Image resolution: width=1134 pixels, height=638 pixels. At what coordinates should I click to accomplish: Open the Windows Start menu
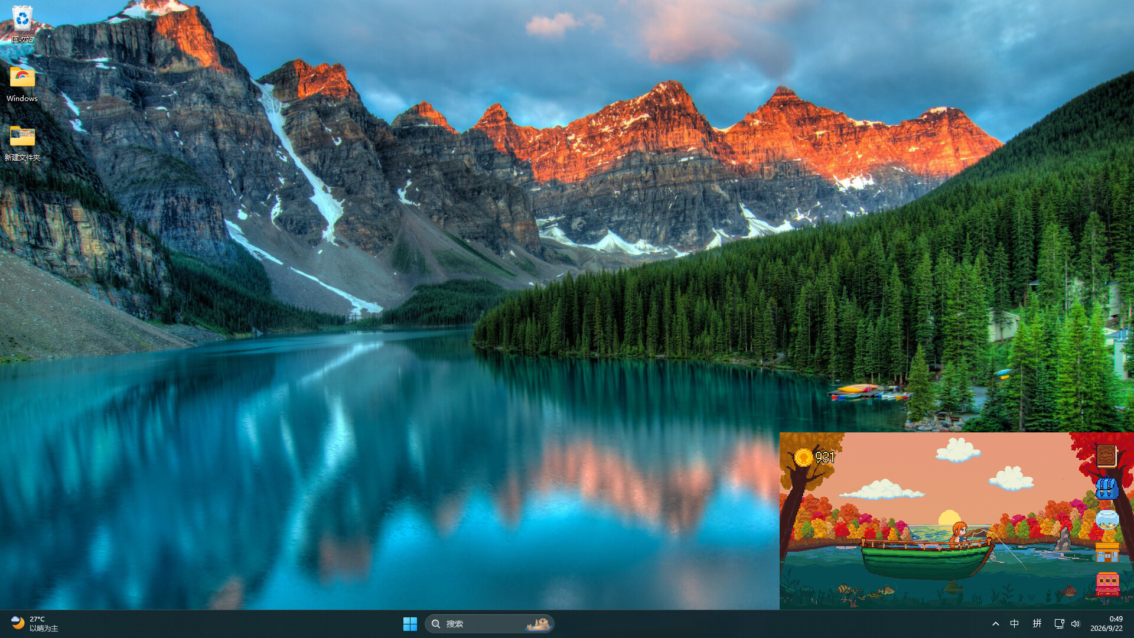coord(410,624)
